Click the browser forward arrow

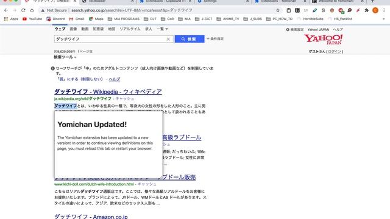(15, 10)
